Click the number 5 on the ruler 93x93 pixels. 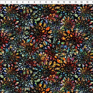[29, 2]
